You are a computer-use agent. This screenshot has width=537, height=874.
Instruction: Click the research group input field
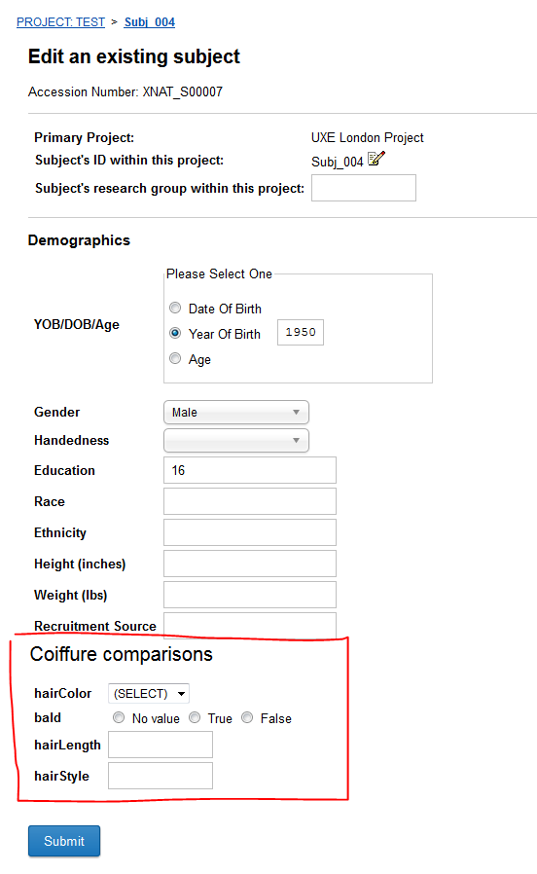point(364,188)
